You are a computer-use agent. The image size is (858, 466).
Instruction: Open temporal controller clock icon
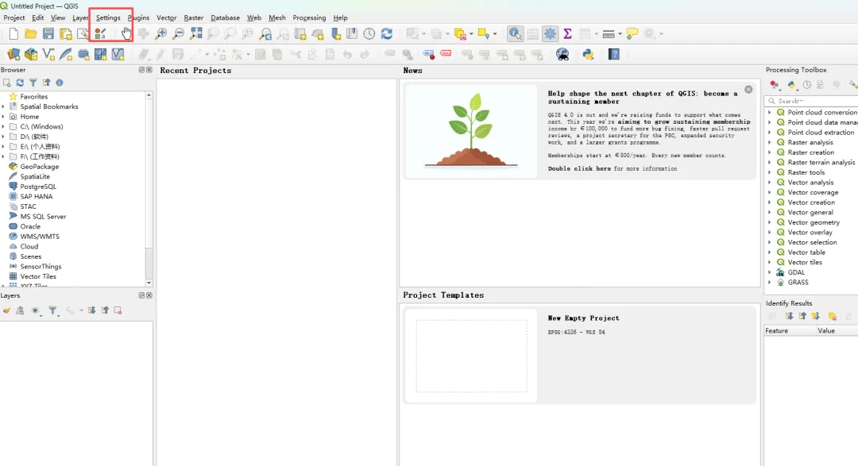point(369,34)
